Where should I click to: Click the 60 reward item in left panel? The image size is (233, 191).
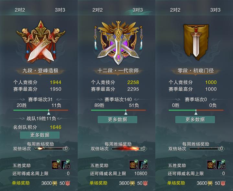66,165
